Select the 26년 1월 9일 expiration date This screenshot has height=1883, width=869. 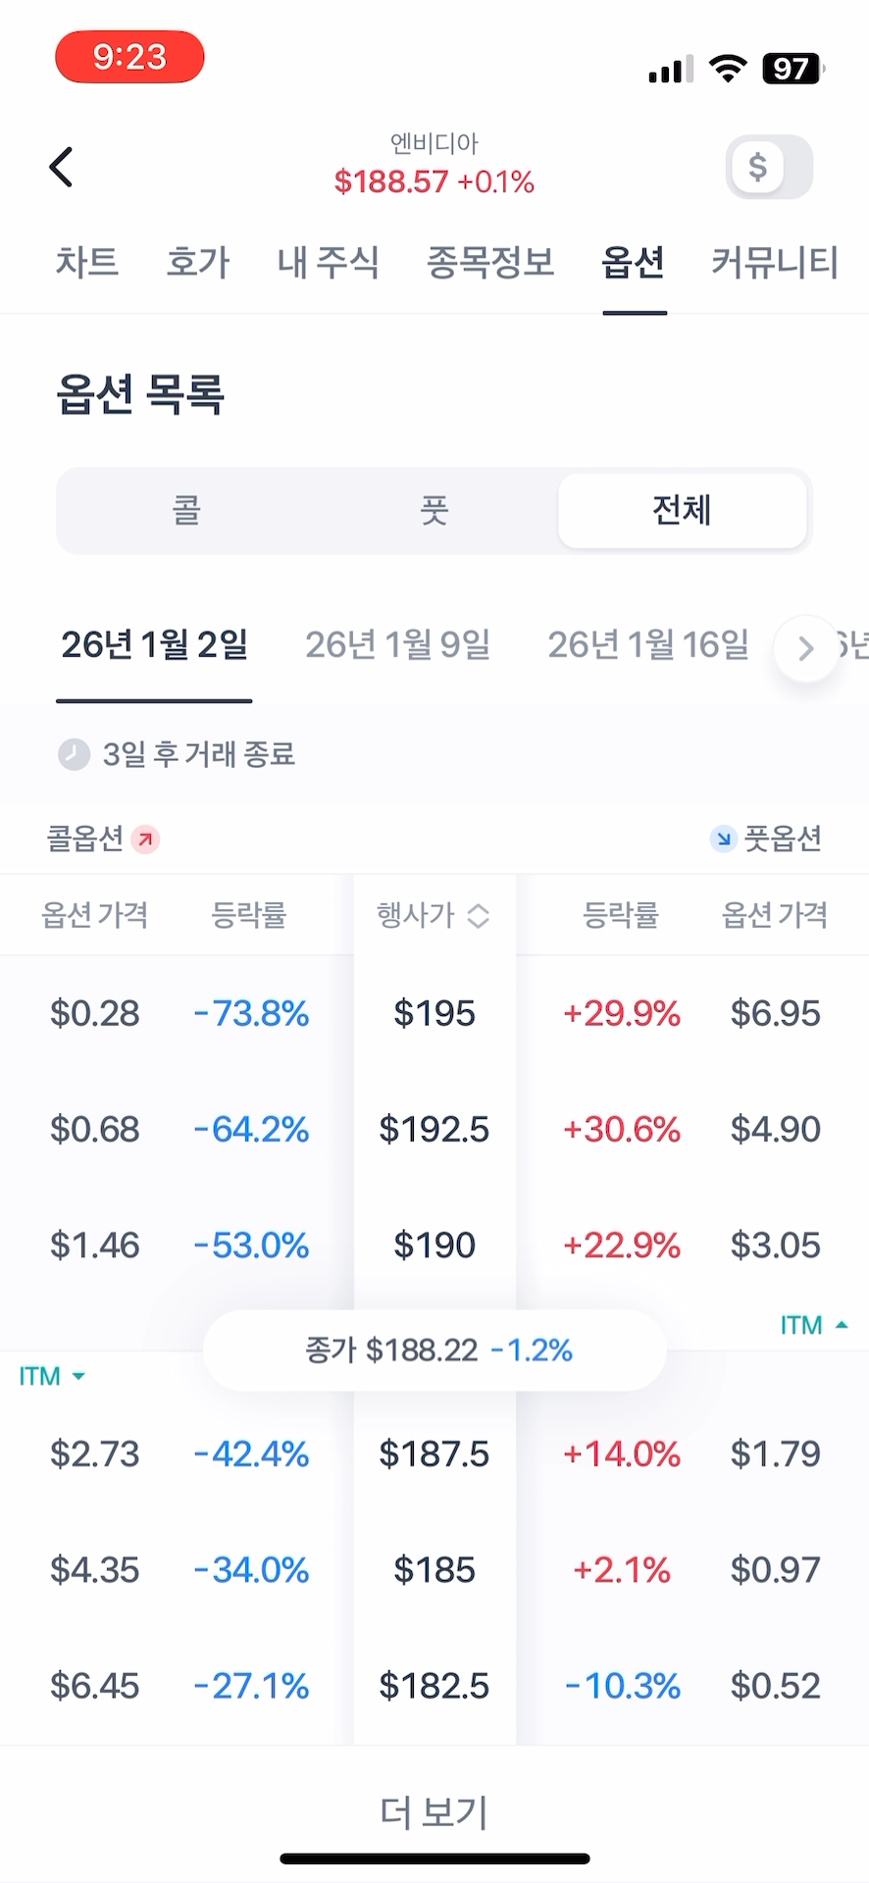[x=397, y=644]
